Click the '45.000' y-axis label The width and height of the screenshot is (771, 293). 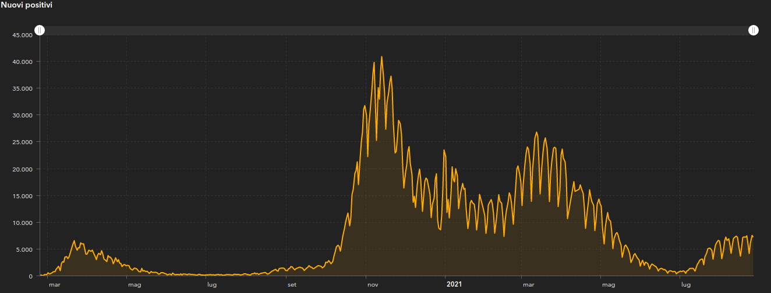click(x=22, y=35)
